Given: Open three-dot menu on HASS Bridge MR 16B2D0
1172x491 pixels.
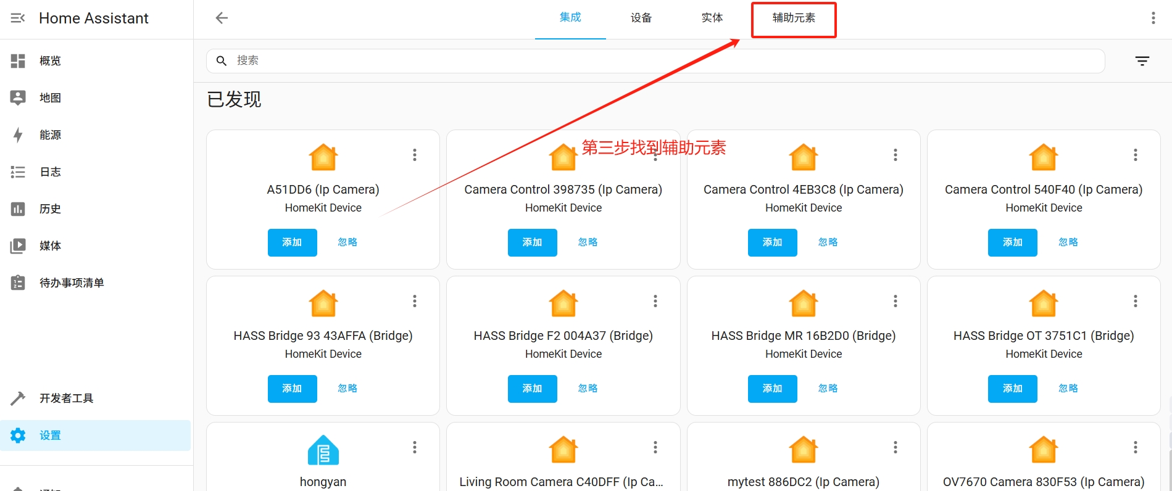Looking at the screenshot, I should [x=895, y=301].
